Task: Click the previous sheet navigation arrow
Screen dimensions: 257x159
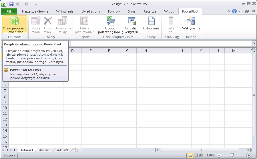Action: click(7, 150)
